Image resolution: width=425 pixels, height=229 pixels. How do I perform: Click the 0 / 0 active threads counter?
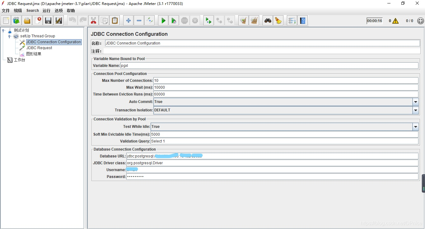pyautogui.click(x=409, y=21)
